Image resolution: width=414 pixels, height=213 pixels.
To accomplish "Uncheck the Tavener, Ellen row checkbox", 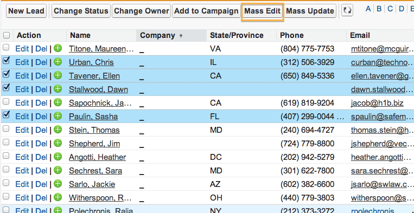I will [6, 74].
